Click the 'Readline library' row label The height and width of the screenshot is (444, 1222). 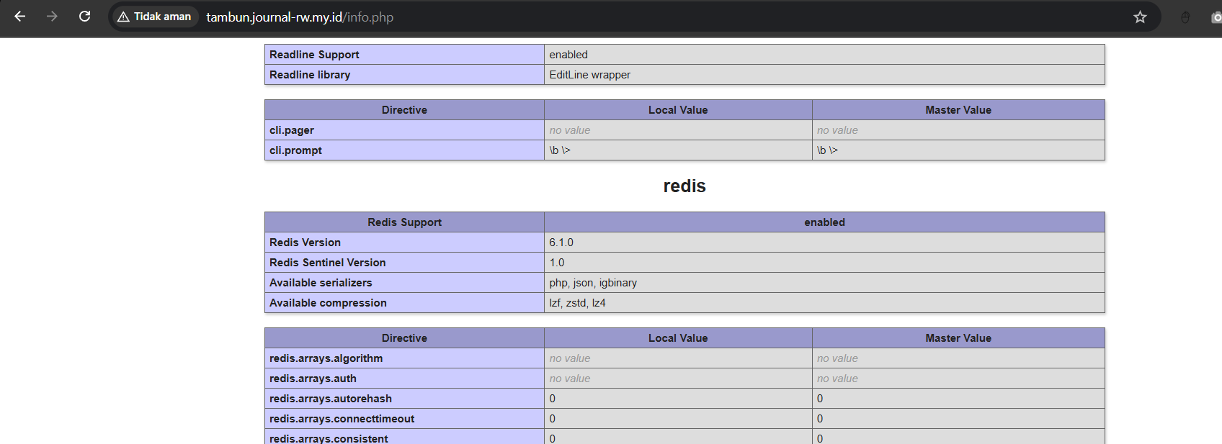pyautogui.click(x=310, y=75)
